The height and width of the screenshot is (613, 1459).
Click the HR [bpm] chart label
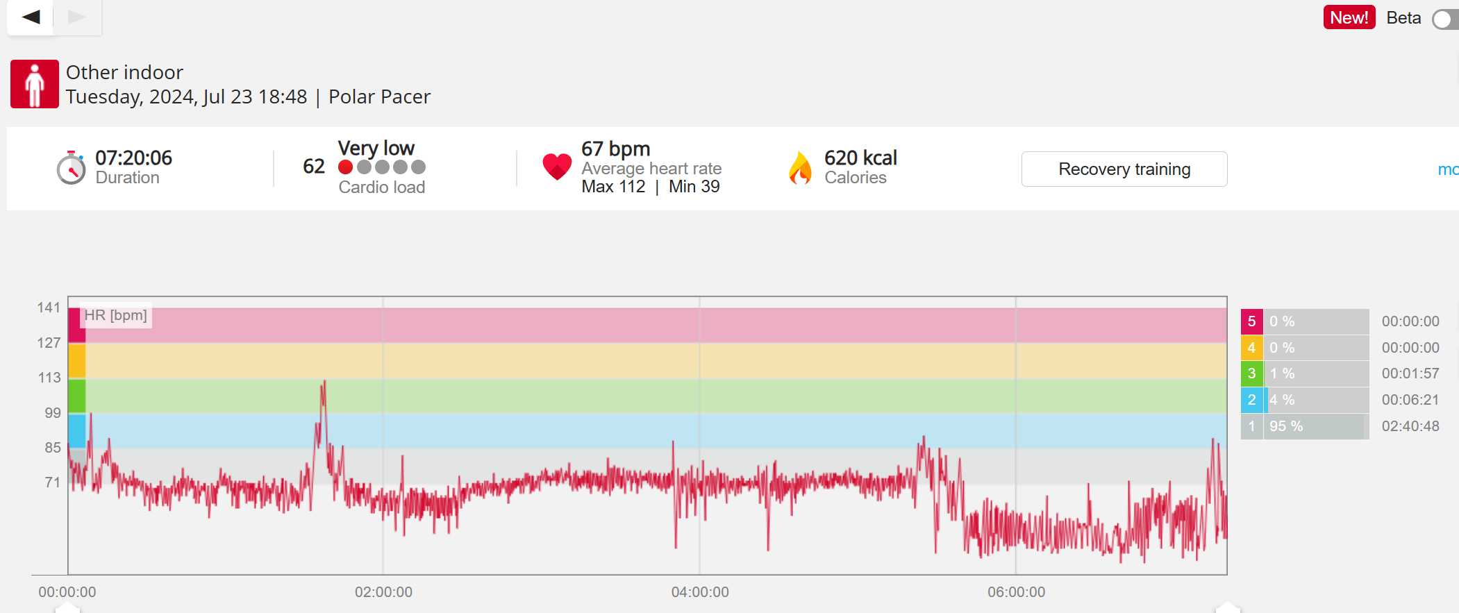(x=116, y=316)
